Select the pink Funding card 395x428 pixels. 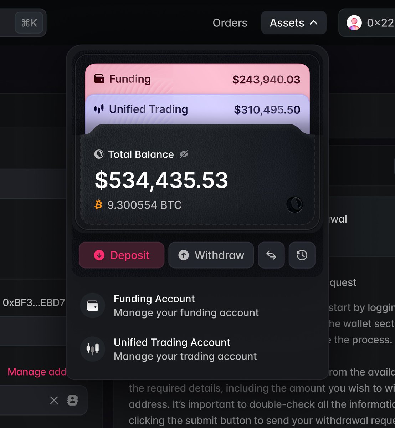pos(197,79)
